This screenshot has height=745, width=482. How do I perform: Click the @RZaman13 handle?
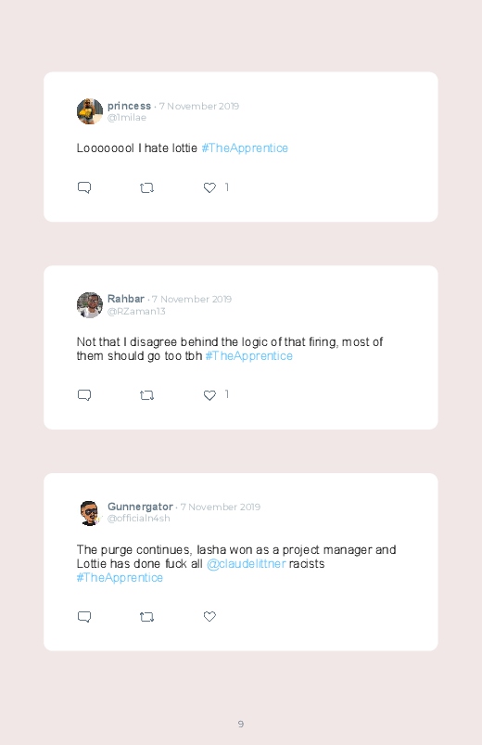pyautogui.click(x=136, y=311)
